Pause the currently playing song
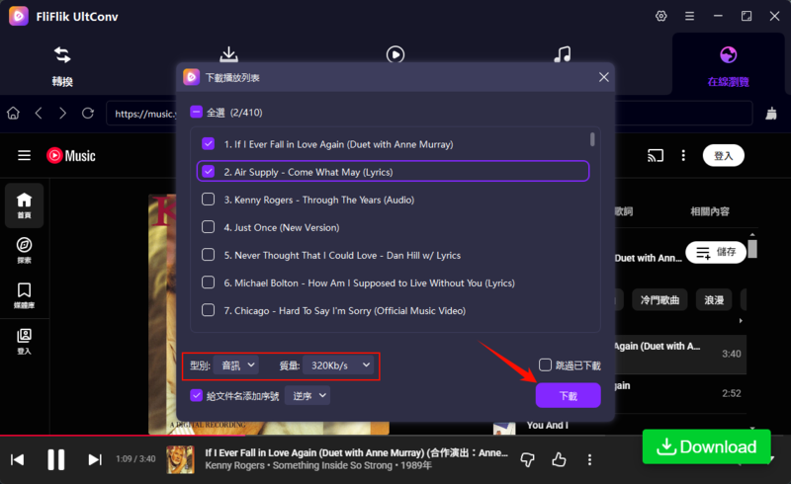The height and width of the screenshot is (484, 791). coord(56,459)
